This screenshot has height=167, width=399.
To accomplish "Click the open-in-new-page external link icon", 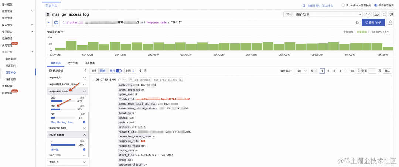I will pos(304,5).
